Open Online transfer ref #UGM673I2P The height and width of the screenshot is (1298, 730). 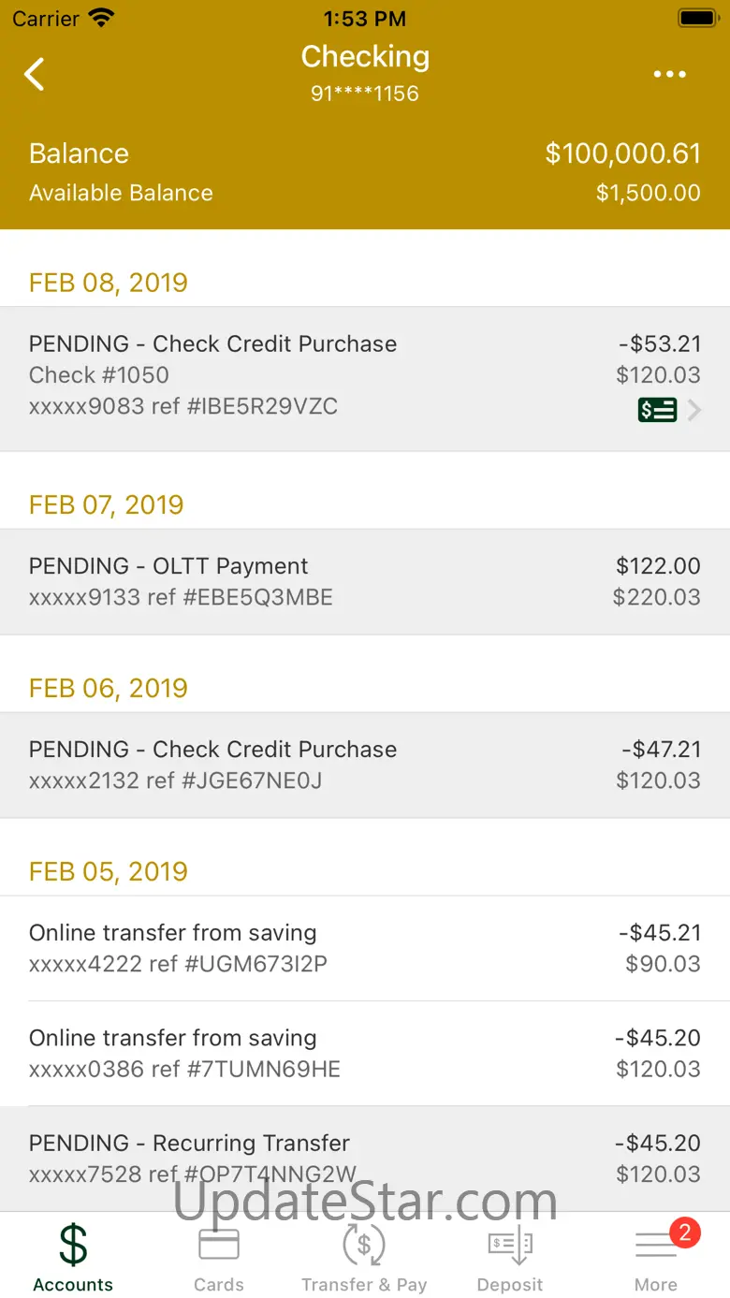tap(365, 948)
